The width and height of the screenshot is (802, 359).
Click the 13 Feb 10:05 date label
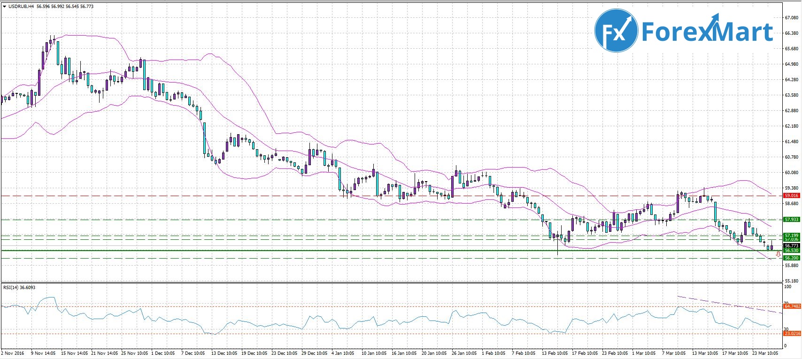point(554,353)
